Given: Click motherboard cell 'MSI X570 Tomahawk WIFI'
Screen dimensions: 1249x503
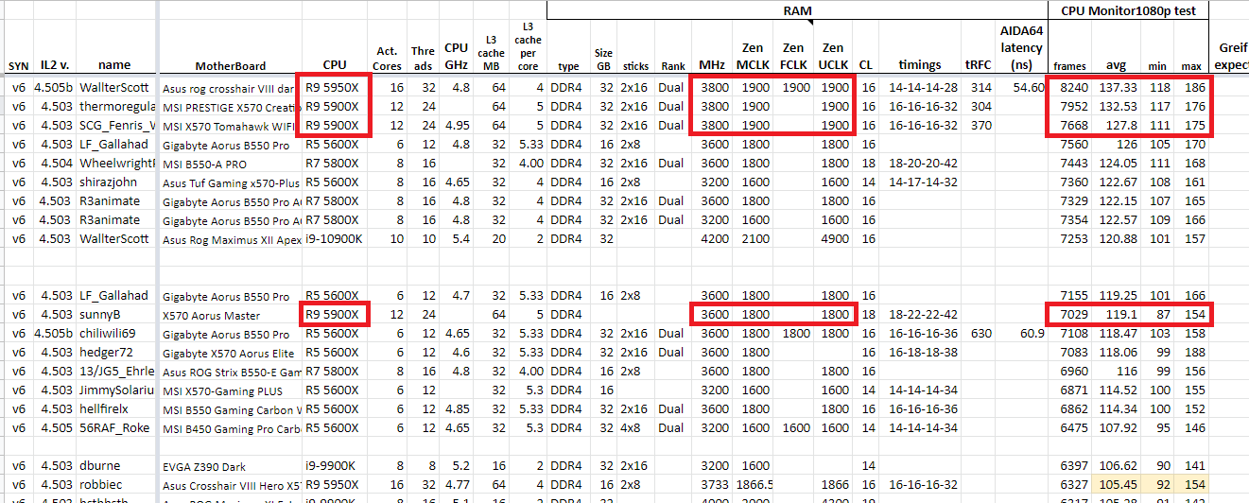Looking at the screenshot, I should tap(228, 126).
